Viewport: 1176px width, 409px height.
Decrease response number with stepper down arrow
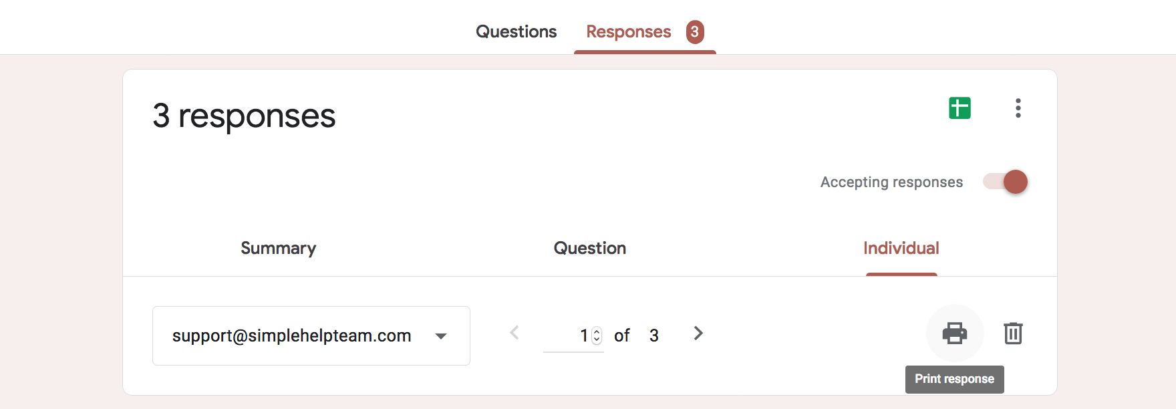coord(597,339)
